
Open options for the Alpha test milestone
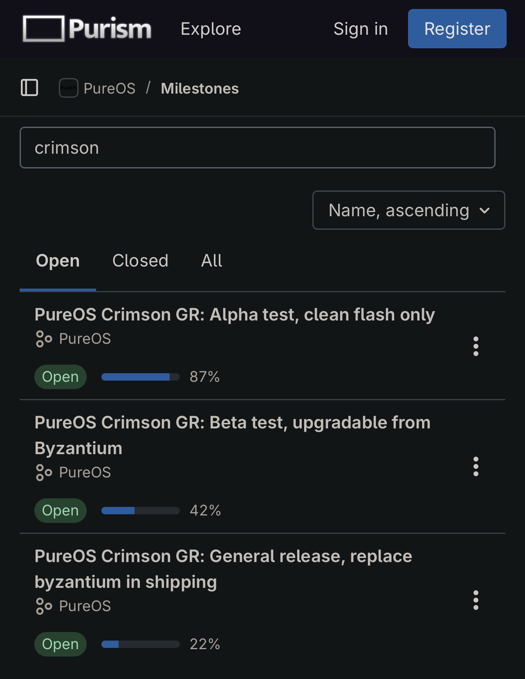tap(476, 346)
